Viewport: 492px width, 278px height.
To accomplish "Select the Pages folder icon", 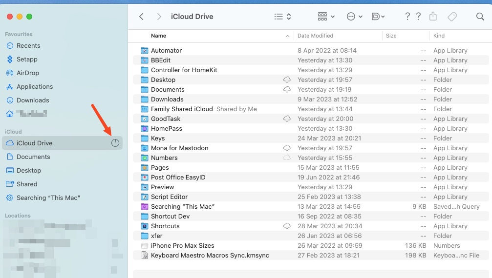I will coord(144,167).
